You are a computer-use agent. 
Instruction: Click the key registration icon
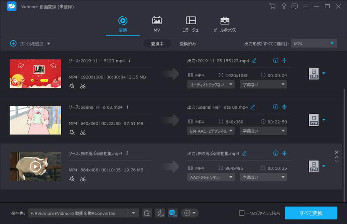[284, 6]
